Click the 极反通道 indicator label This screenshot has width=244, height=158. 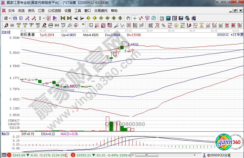27,35
